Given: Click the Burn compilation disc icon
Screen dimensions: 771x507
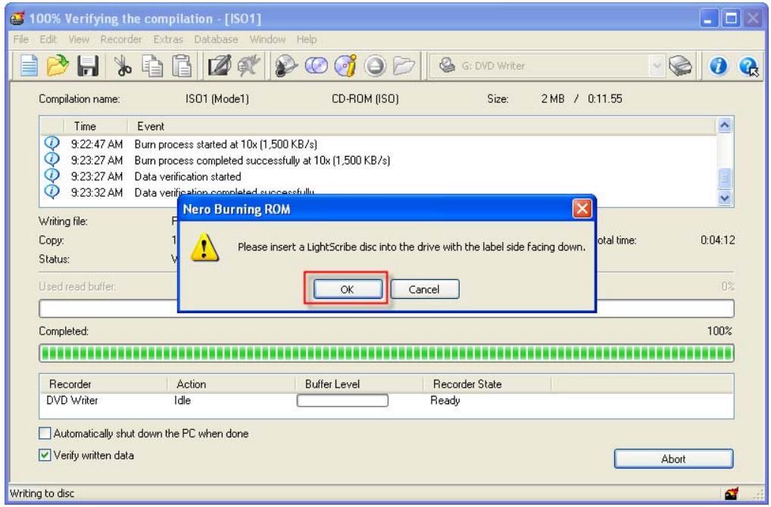Looking at the screenshot, I should click(287, 65).
